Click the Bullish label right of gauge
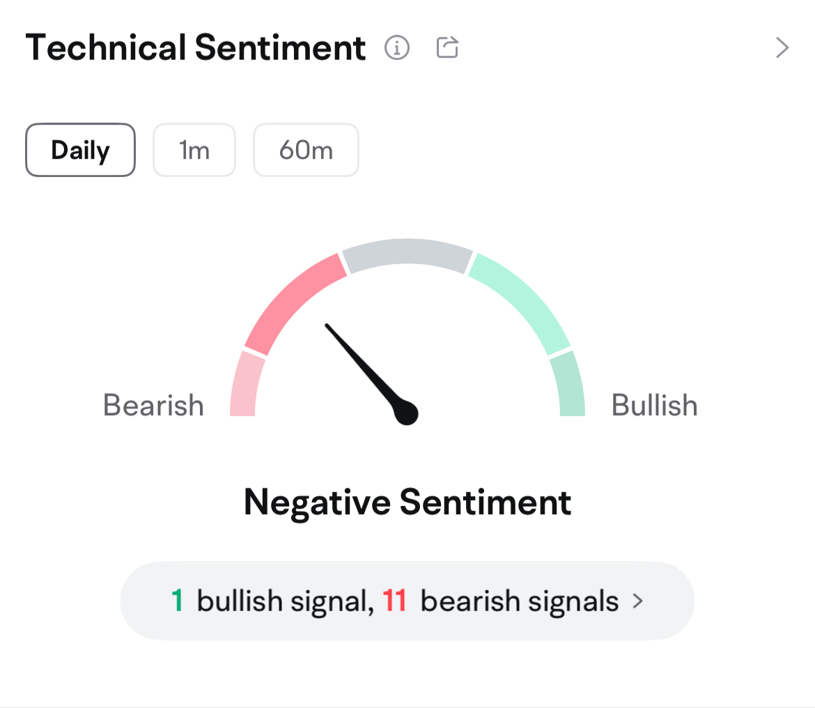The width and height of the screenshot is (815, 708). [x=654, y=405]
